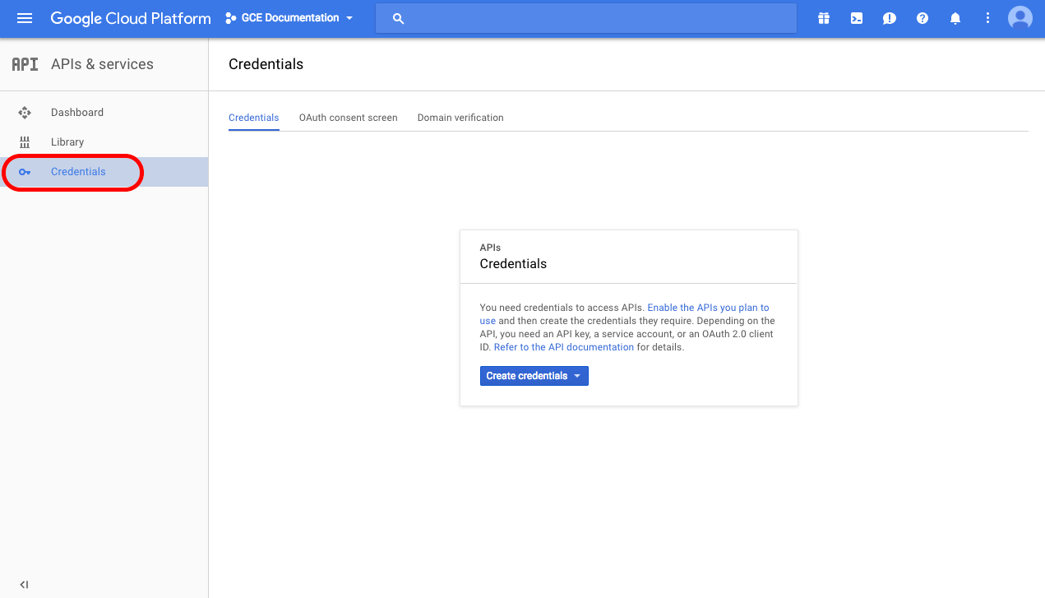Open Library in the sidebar
The image size is (1045, 598).
104,142
